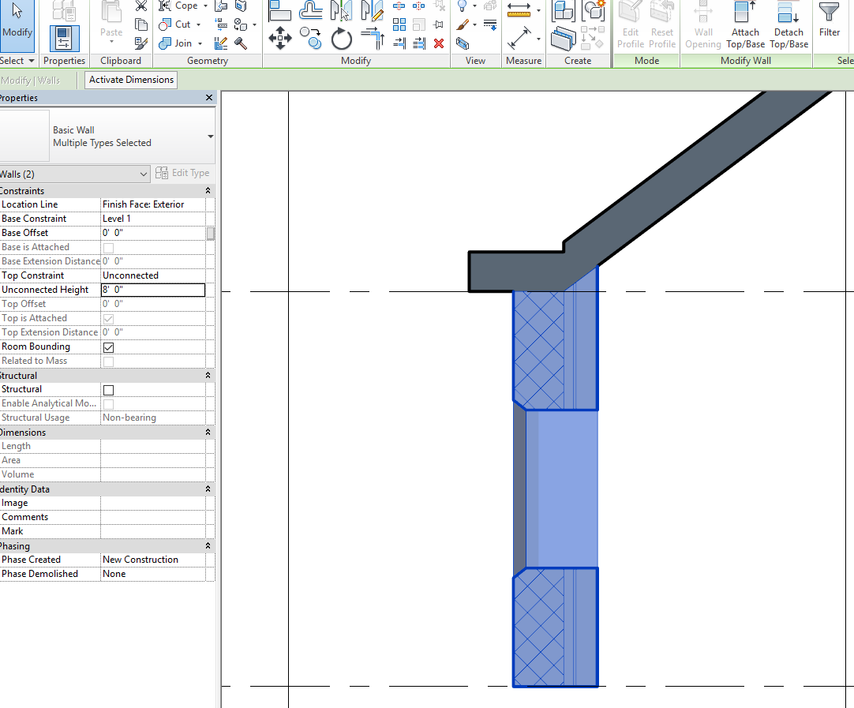Enable the Structural checkbox

click(108, 389)
